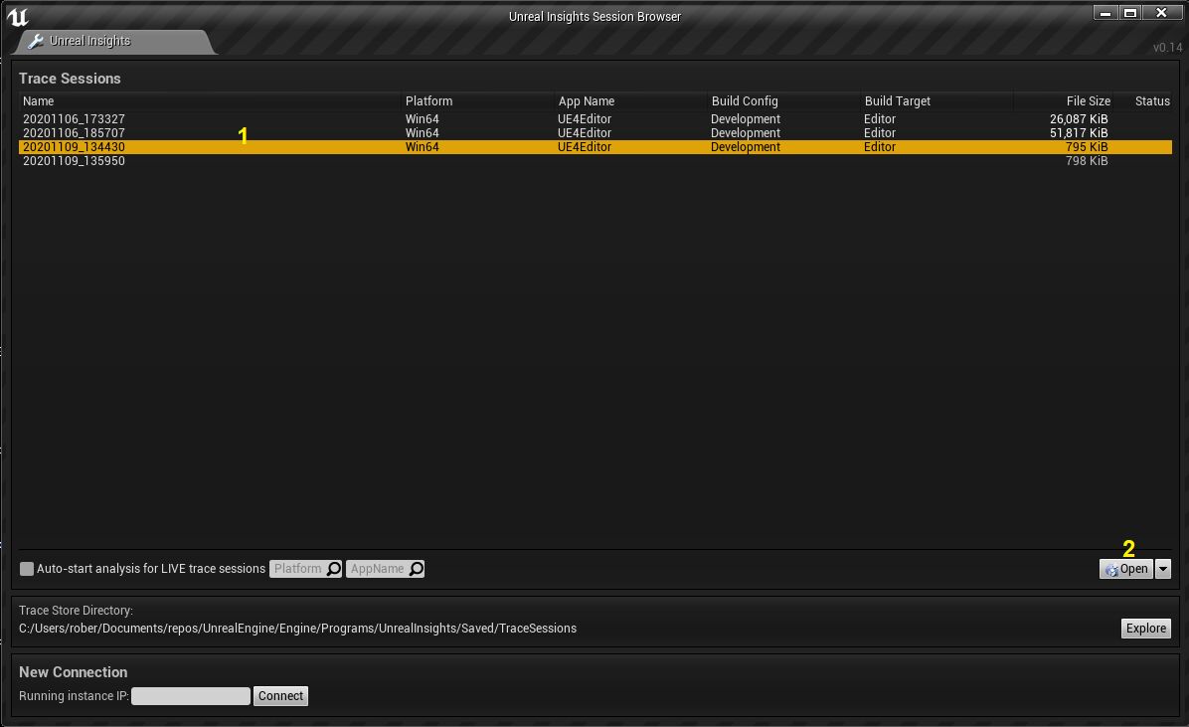
Task: Sort sessions by the File Size column header
Action: (x=1088, y=100)
